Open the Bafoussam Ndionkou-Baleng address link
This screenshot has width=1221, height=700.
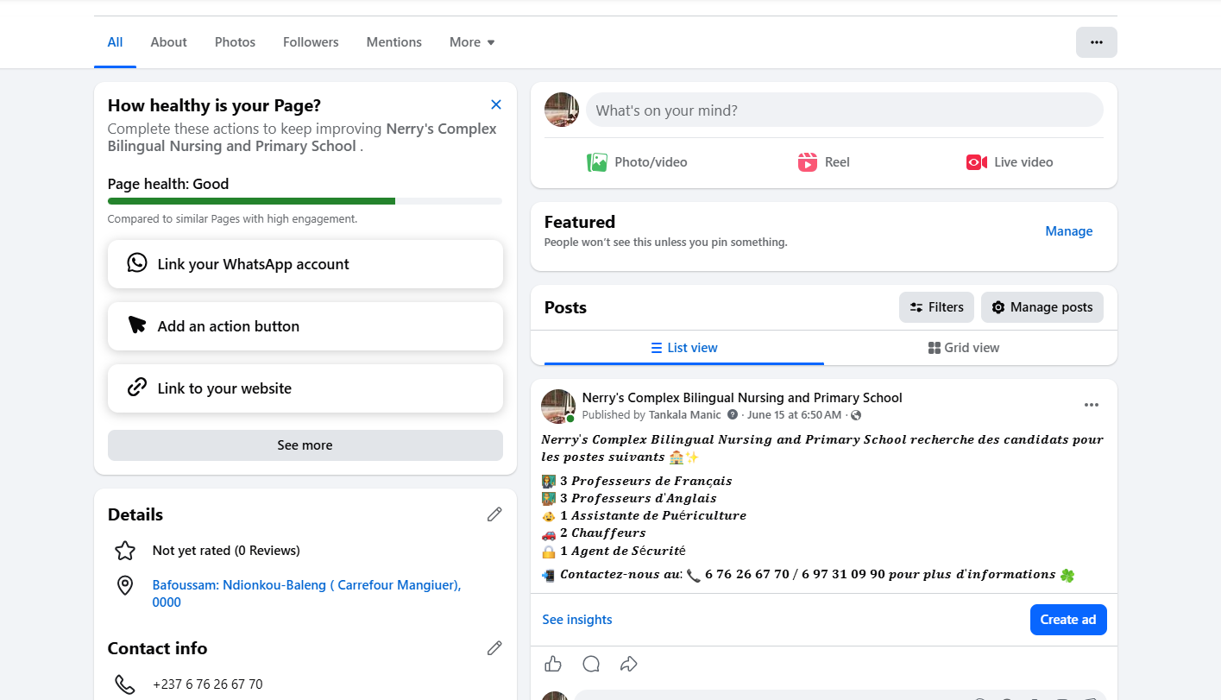click(x=306, y=594)
